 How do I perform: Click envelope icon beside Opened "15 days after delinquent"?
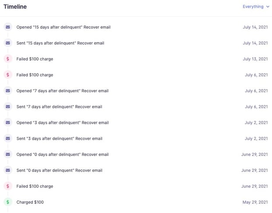pyautogui.click(x=8, y=27)
